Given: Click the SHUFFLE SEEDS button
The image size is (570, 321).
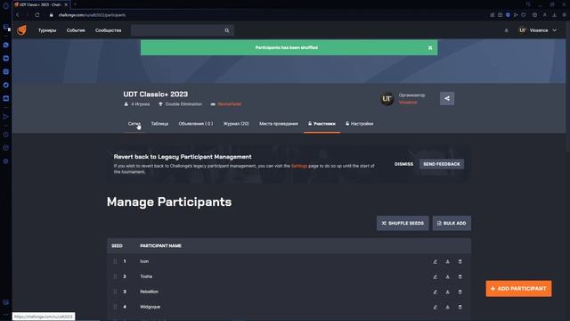Looking at the screenshot, I should pyautogui.click(x=403, y=223).
